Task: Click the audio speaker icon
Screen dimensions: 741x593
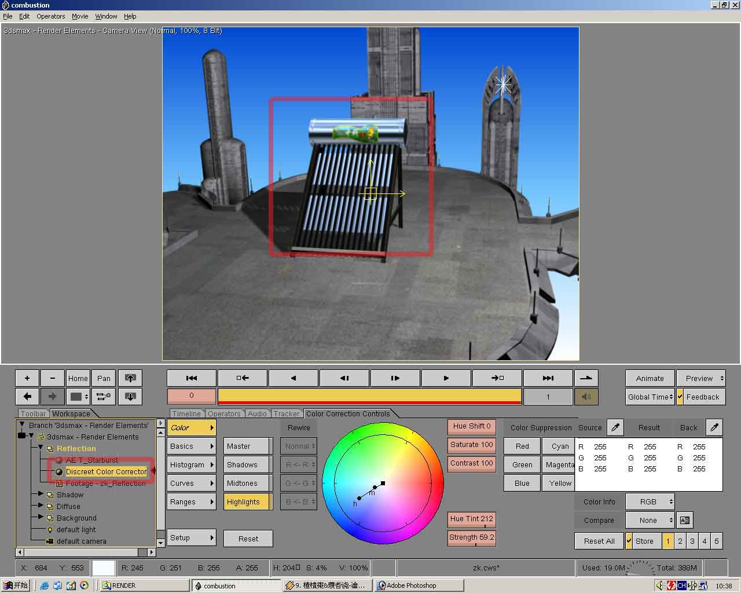Action: (586, 397)
